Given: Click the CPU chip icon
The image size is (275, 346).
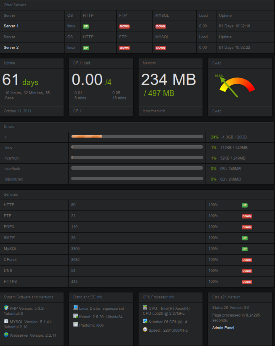Looking at the screenshot, I should coord(145,307).
